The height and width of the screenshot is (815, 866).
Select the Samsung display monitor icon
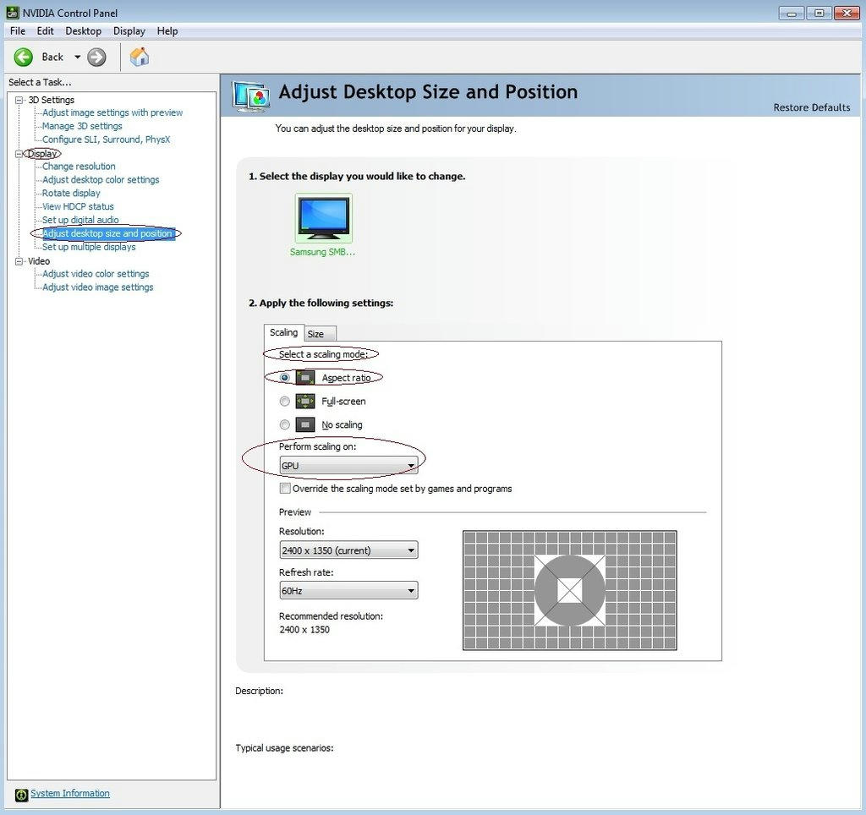323,217
